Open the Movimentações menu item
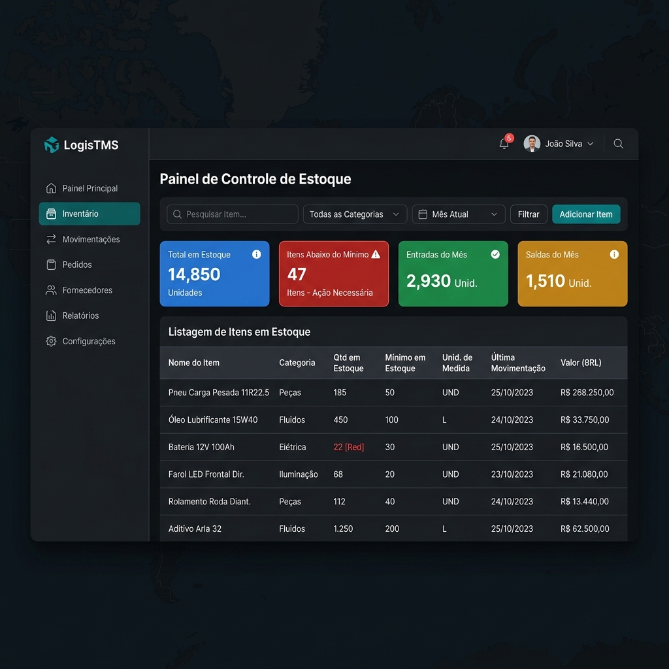669x669 pixels. [x=90, y=239]
